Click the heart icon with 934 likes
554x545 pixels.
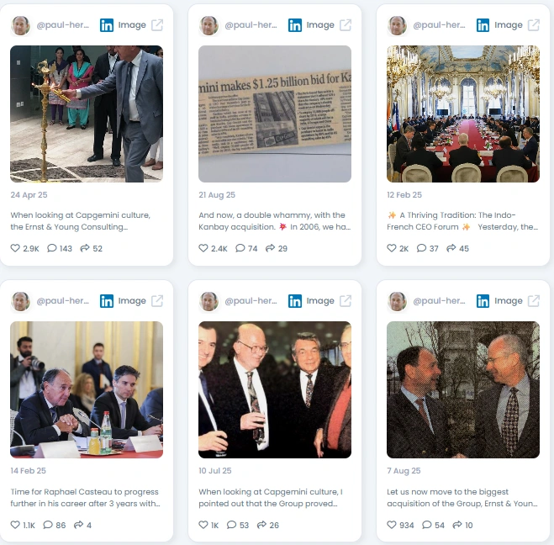[x=392, y=525]
